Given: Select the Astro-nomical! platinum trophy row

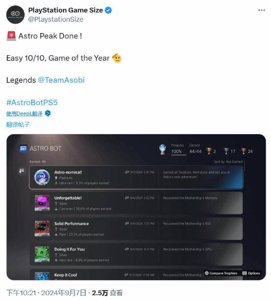Looking at the screenshot, I should [136, 178].
